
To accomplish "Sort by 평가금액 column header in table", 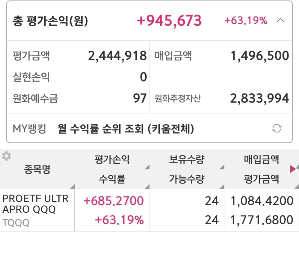I will point(261,179).
